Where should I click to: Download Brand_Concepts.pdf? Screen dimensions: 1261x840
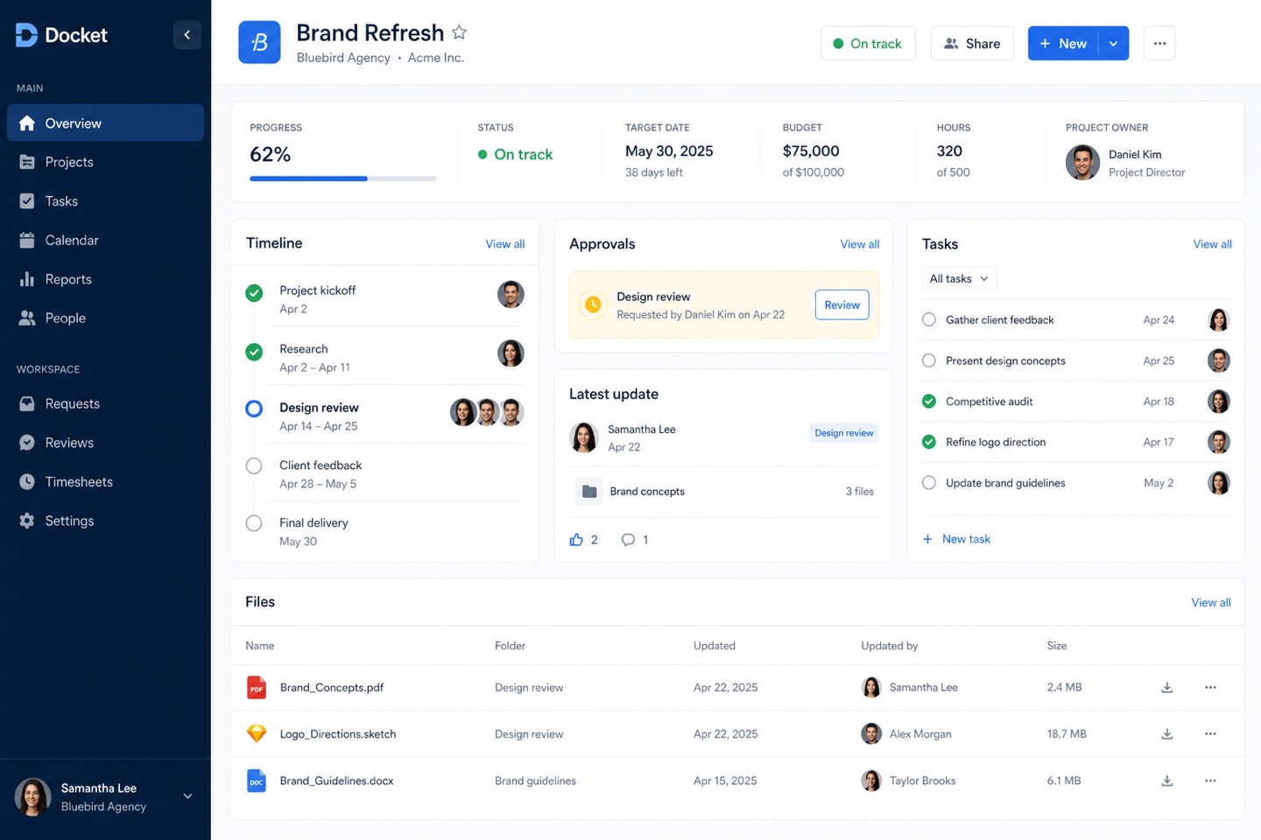pos(1167,688)
